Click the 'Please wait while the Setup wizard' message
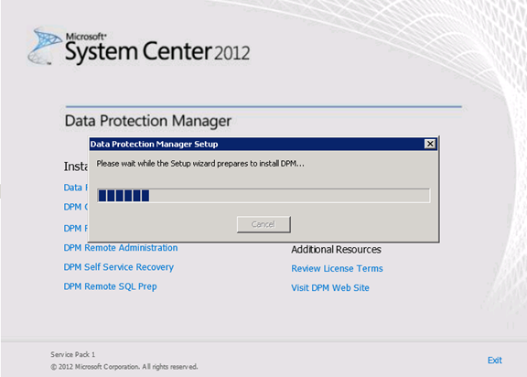 tap(200, 164)
